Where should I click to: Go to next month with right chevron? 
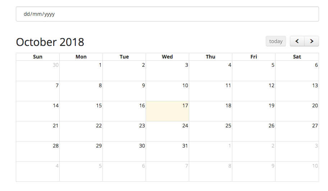(312, 41)
